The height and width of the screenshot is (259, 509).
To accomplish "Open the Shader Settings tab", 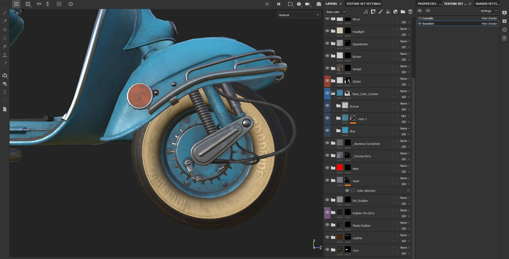I will click(487, 4).
